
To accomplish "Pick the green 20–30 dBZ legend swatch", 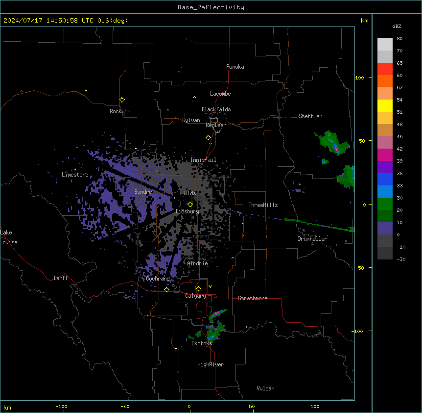I will pyautogui.click(x=385, y=204).
